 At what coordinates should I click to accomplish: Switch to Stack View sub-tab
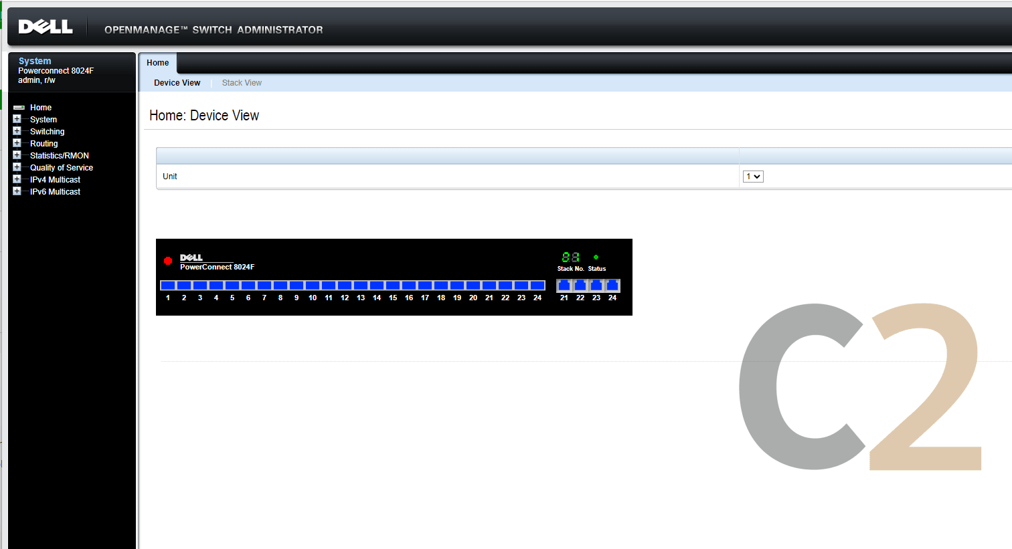[x=242, y=83]
